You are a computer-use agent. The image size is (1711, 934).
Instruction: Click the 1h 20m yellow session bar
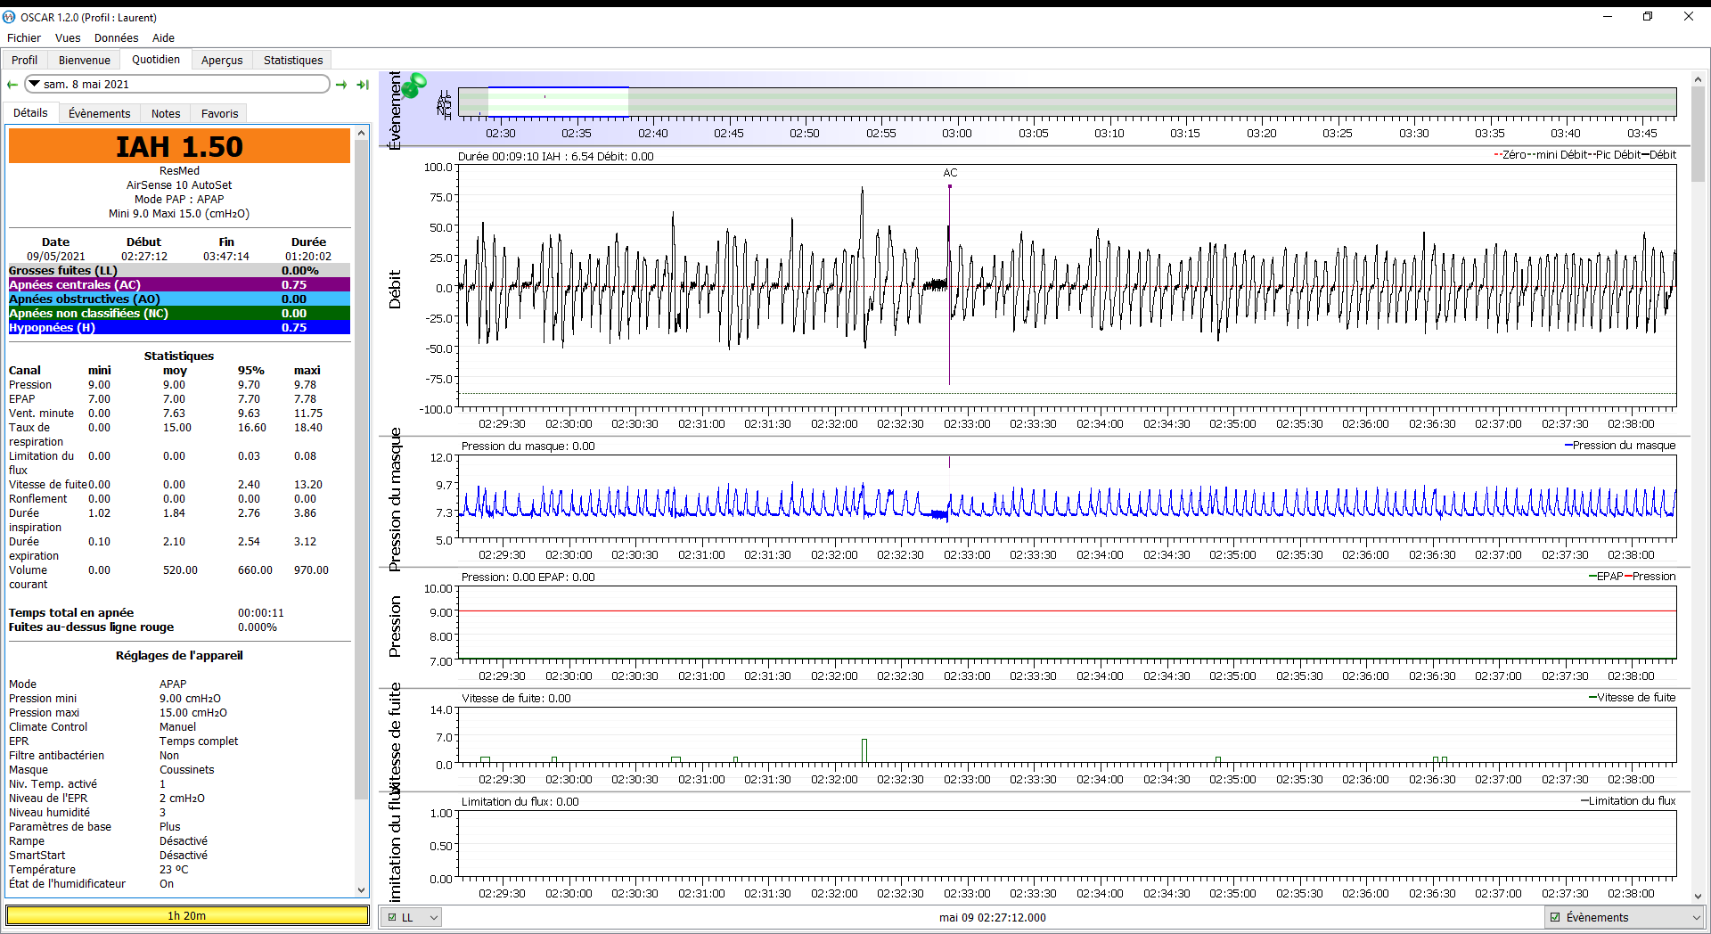click(187, 915)
